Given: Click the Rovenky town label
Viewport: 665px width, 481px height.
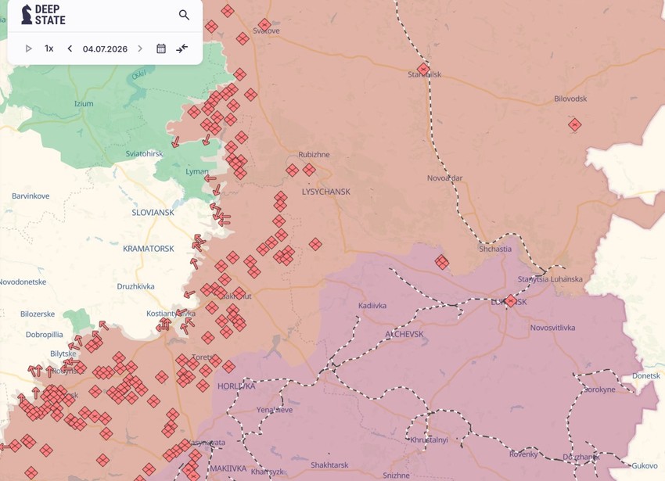Looking at the screenshot, I should [x=523, y=454].
